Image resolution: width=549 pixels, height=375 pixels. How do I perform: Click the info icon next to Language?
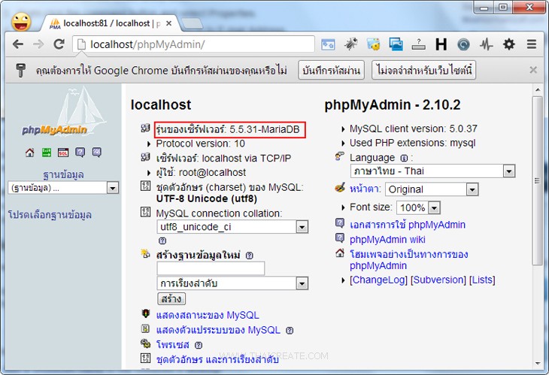(x=404, y=158)
